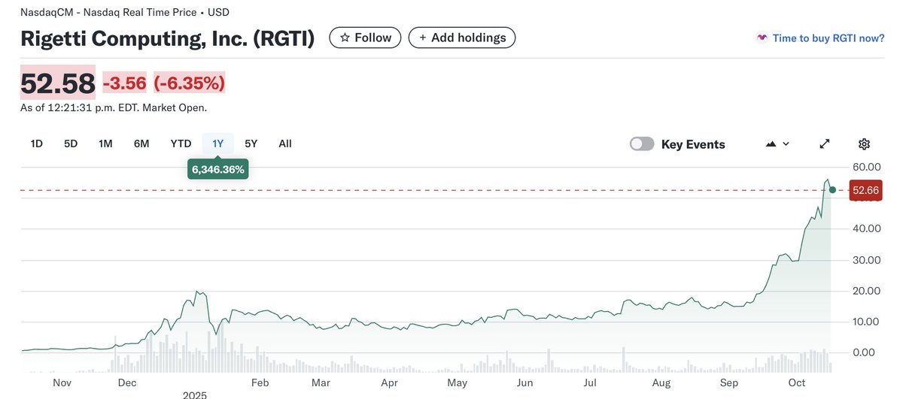Image resolution: width=903 pixels, height=399 pixels.
Task: Click the NasdaqCM real time price text
Action: [125, 12]
